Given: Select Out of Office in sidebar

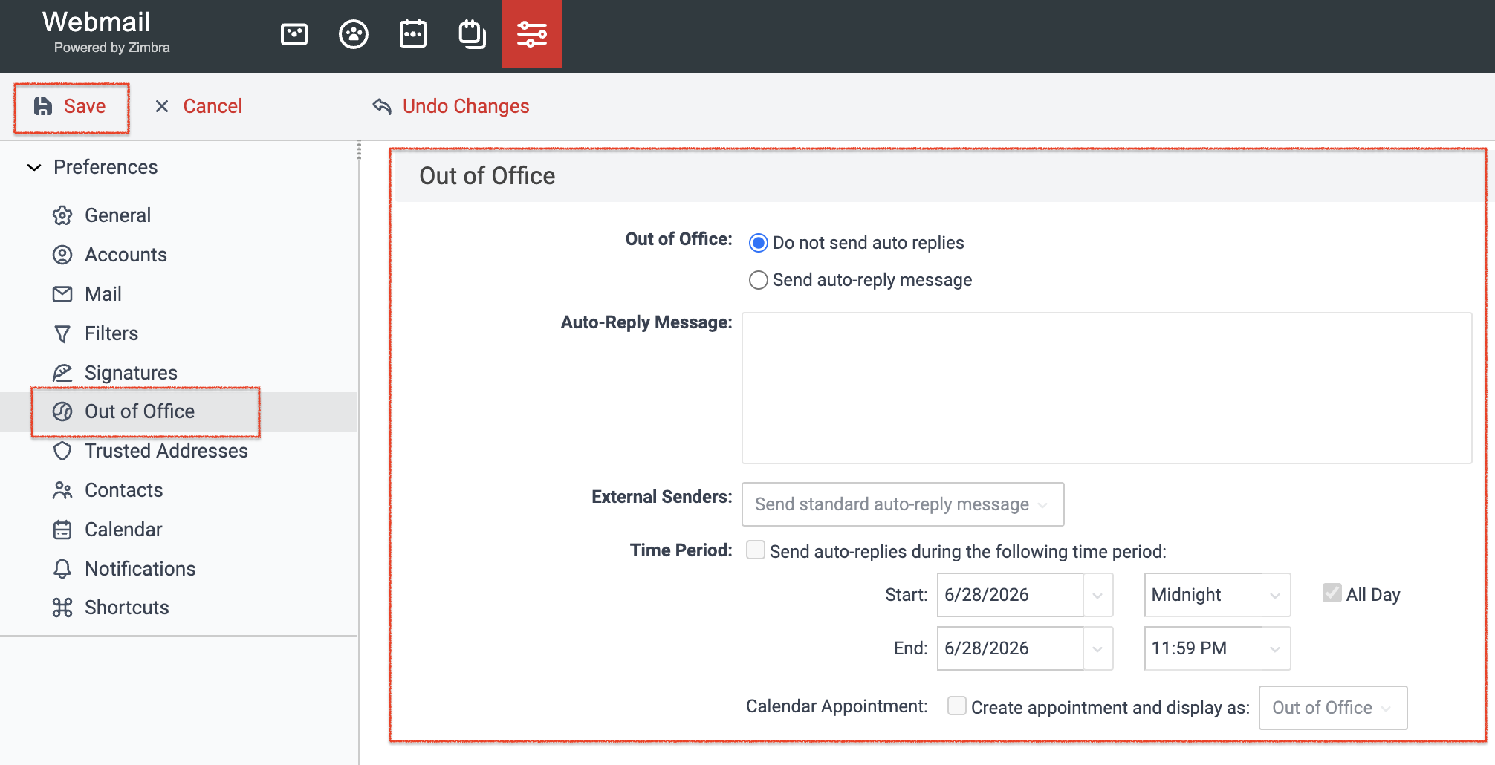Looking at the screenshot, I should [x=140, y=411].
